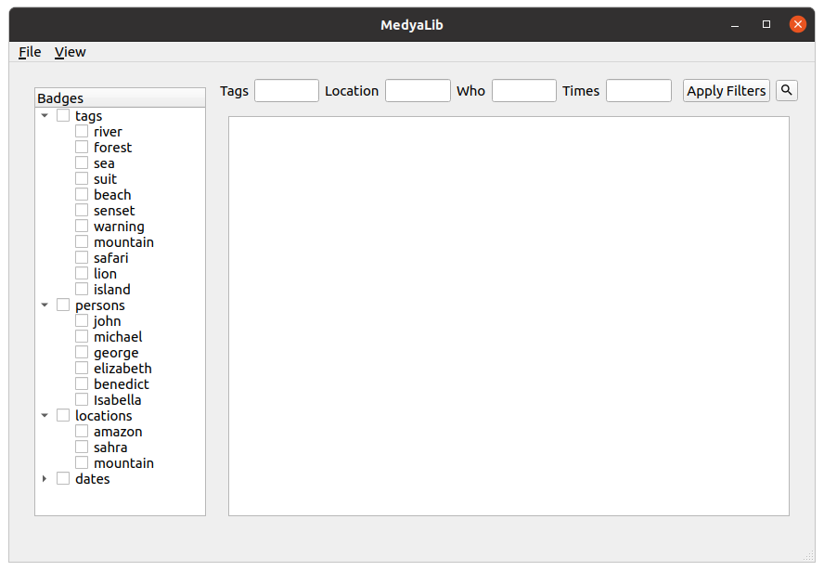This screenshot has width=824, height=571.
Task: Check the Isabella person checkbox
Action: [82, 399]
